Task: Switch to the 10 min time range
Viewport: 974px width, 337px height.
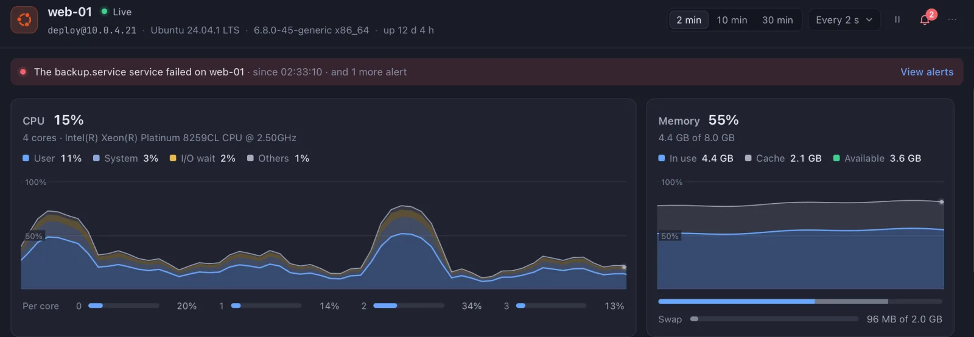Action: coord(732,20)
